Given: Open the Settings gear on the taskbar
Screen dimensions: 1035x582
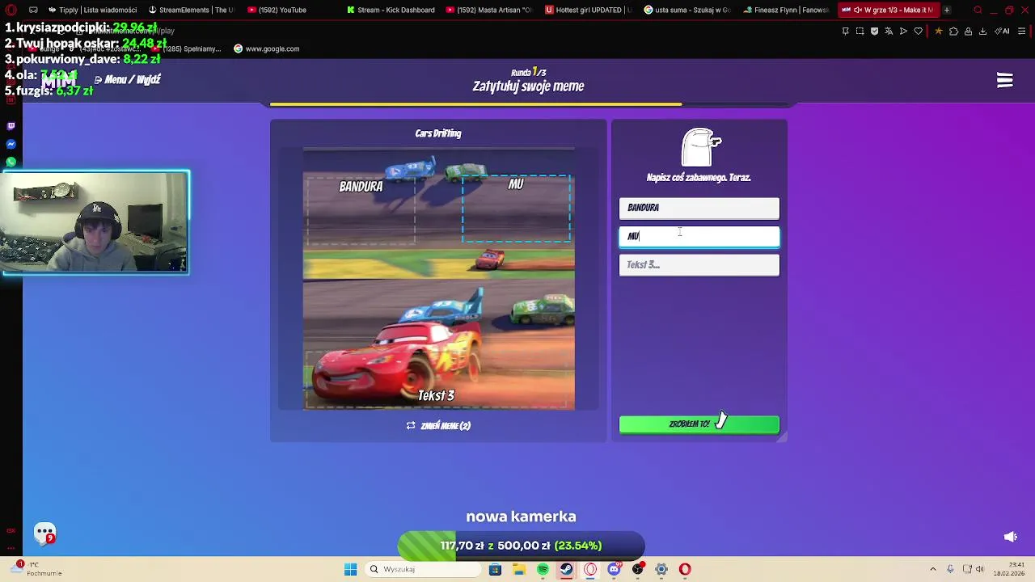Looking at the screenshot, I should click(x=661, y=569).
